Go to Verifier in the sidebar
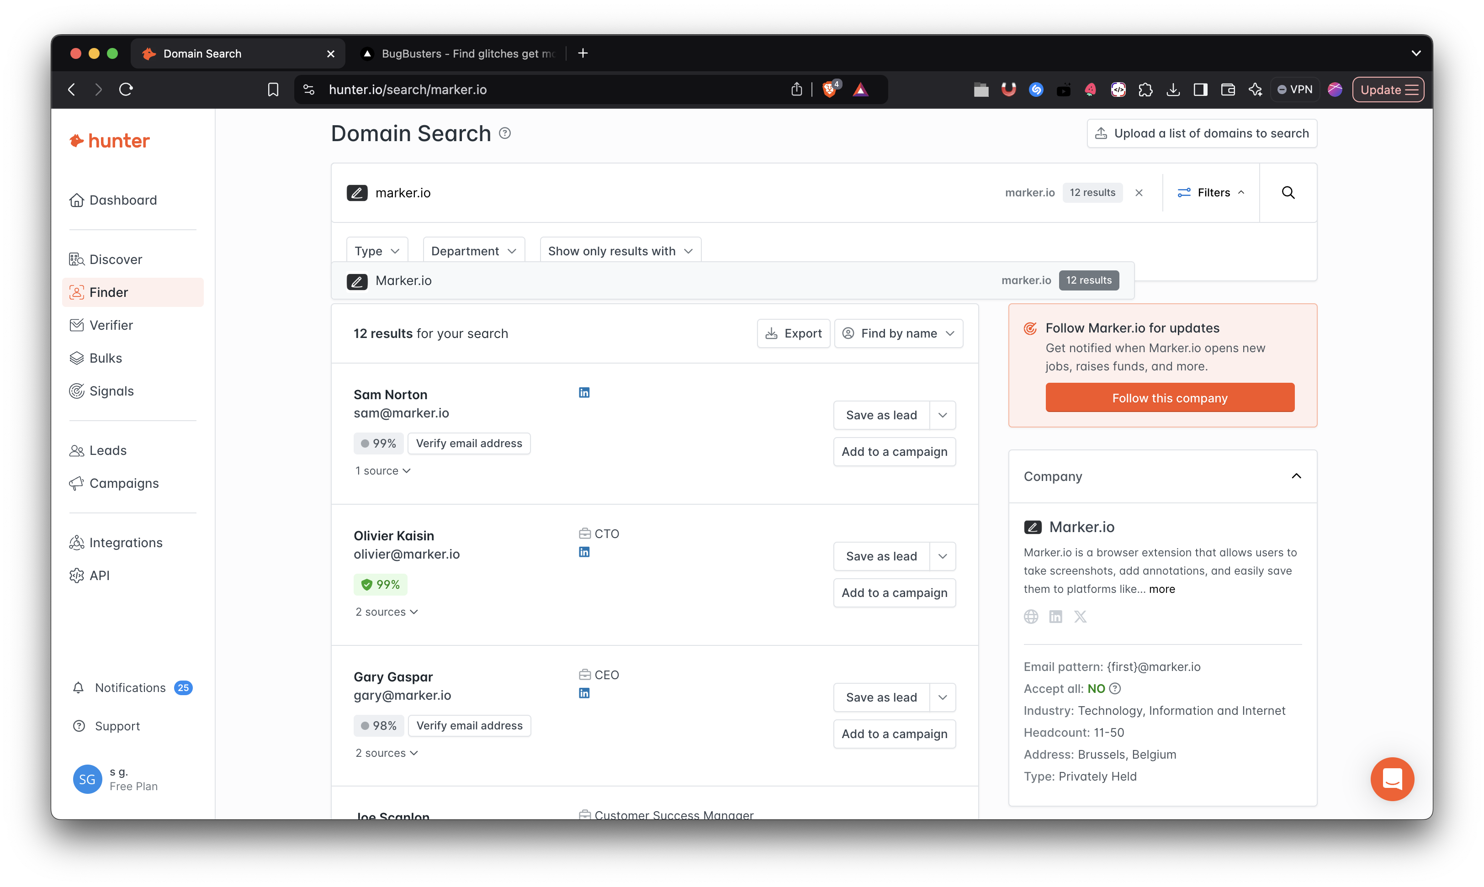 pos(111,325)
